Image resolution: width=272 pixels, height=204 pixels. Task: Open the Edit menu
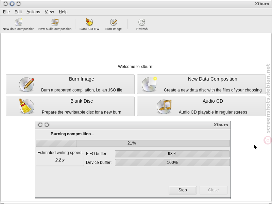tap(18, 12)
